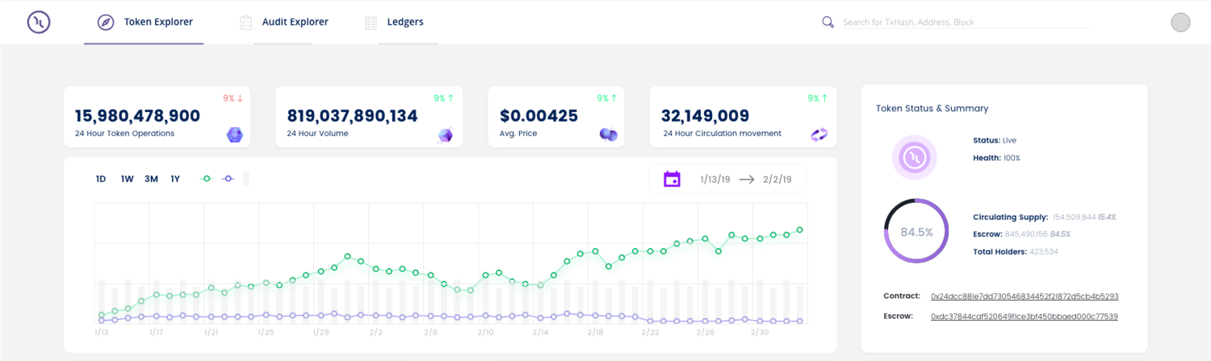
Task: Click the first green data point at 1/13
Action: [x=101, y=315]
